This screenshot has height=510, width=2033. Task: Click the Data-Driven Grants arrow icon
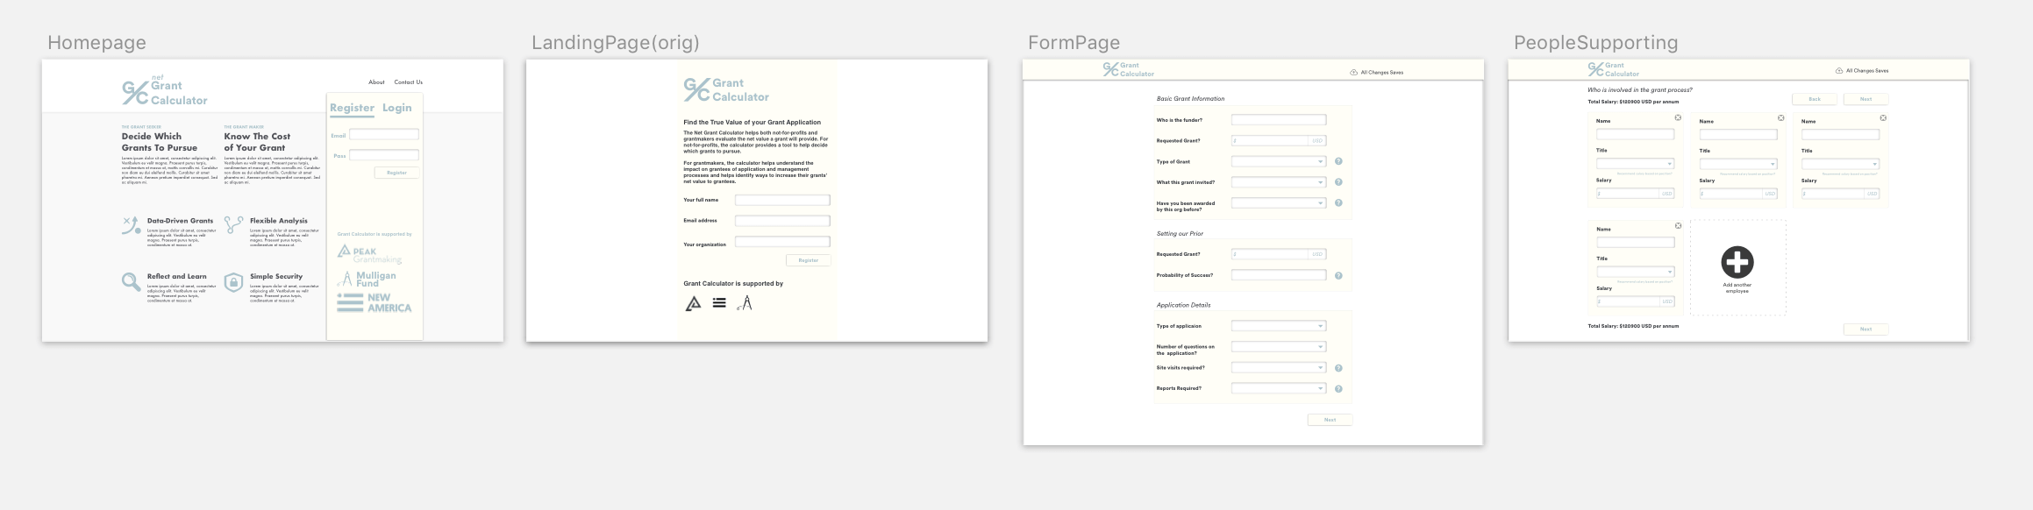click(131, 225)
